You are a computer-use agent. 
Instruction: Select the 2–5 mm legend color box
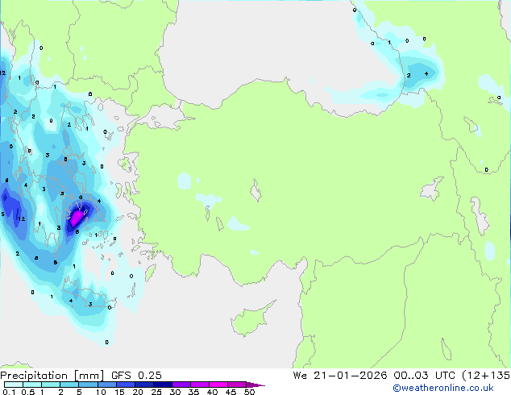pyautogui.click(x=69, y=385)
